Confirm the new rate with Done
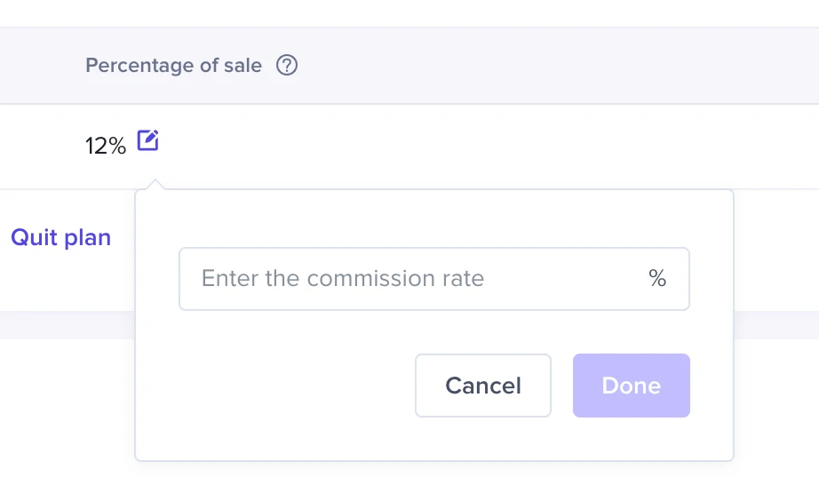Viewport: 819px width, 501px height. point(632,386)
